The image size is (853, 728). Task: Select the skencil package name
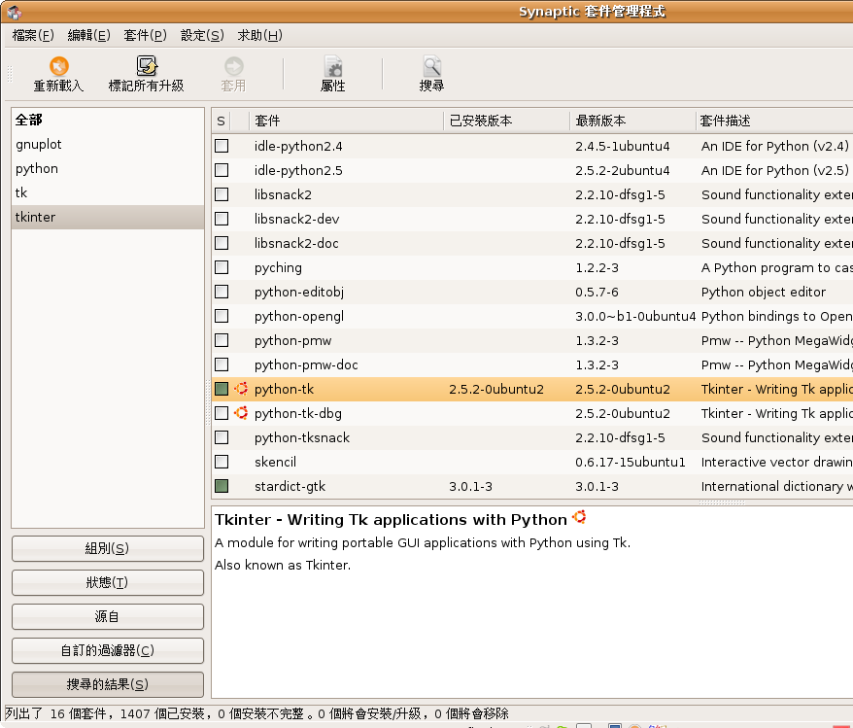pos(275,462)
